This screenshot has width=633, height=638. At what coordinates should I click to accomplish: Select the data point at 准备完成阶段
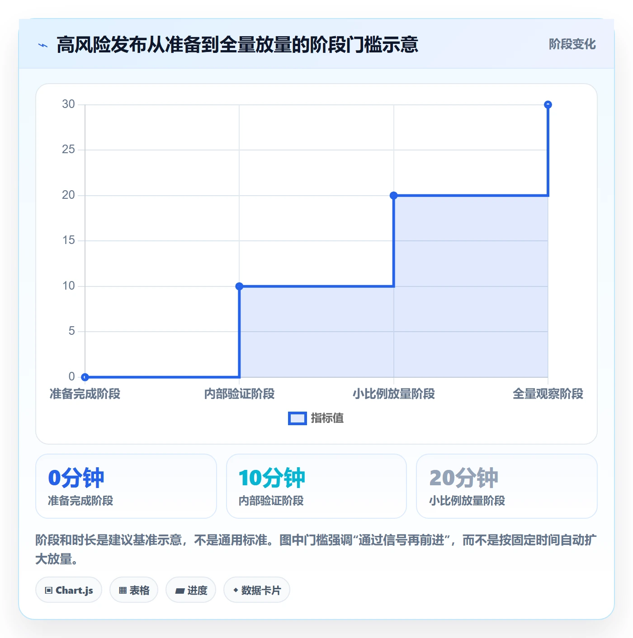(85, 377)
